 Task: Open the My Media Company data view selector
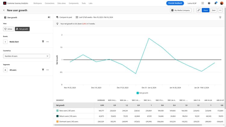tap(180, 10)
